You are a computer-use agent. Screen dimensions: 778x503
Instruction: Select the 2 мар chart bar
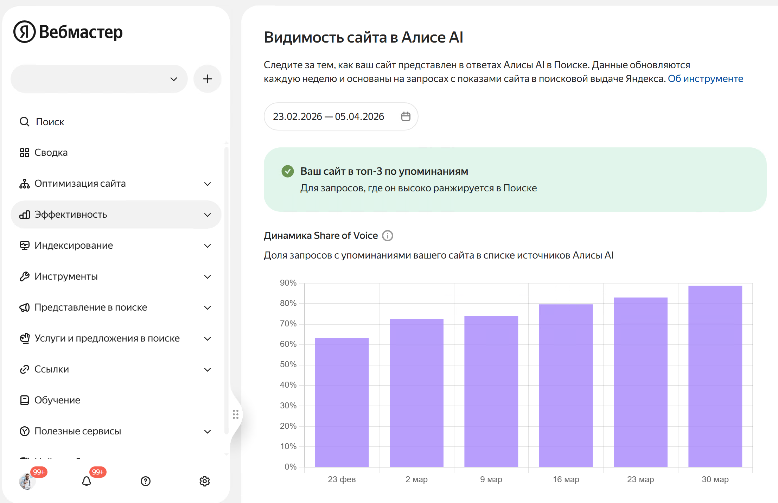click(x=416, y=393)
